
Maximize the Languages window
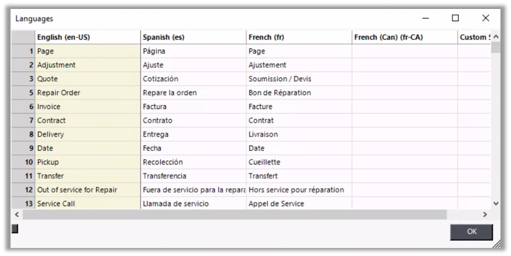tap(455, 18)
